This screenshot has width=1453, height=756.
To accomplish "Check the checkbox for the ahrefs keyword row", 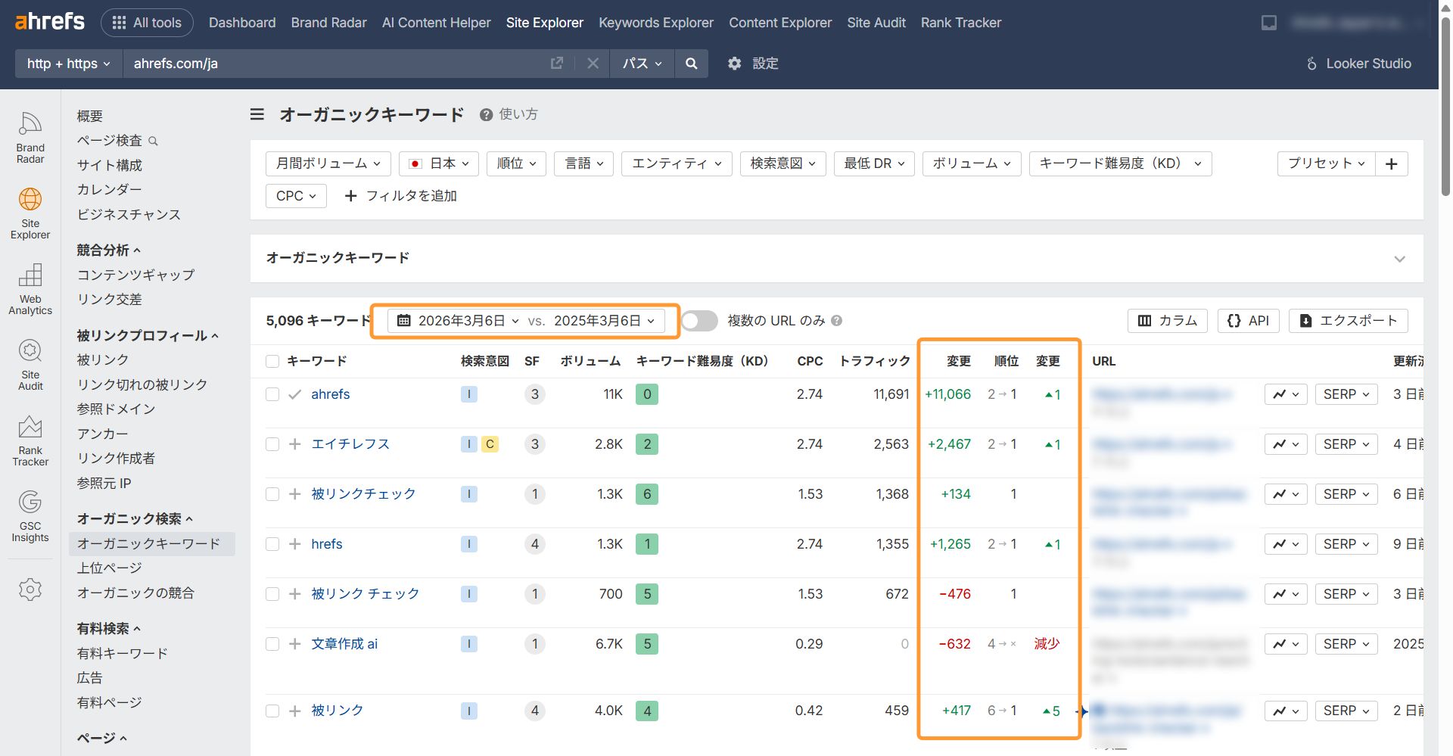I will [272, 394].
